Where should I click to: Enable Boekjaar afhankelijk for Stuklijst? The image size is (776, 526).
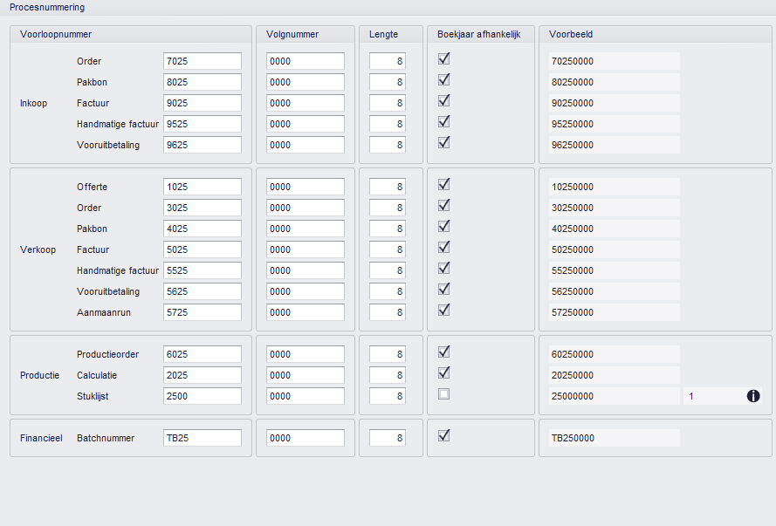[x=444, y=394]
